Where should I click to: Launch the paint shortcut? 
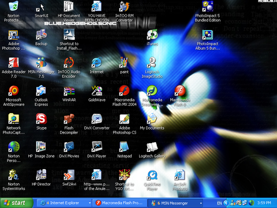tap(124, 62)
